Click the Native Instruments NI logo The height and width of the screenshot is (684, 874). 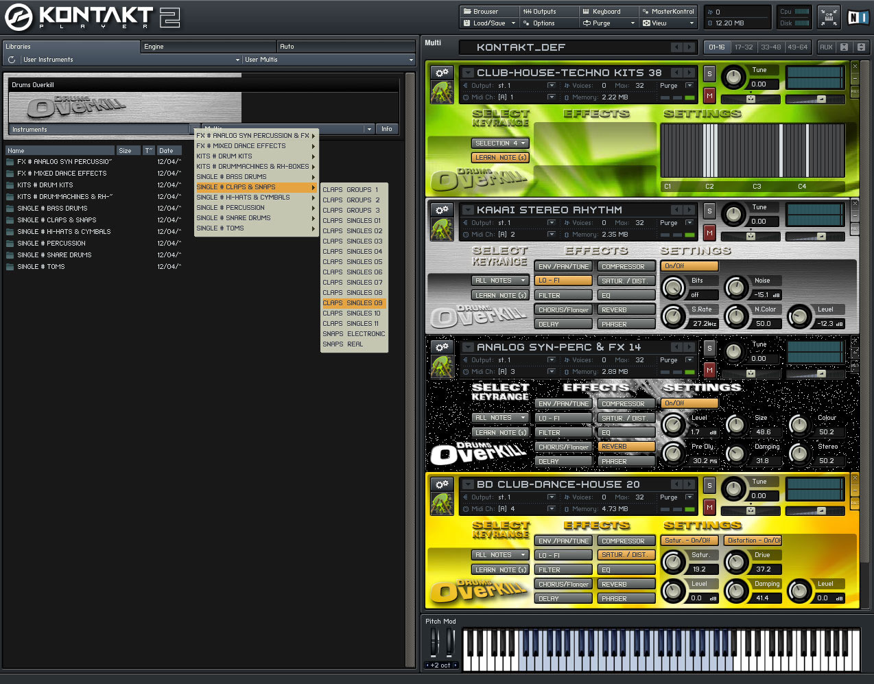(858, 17)
